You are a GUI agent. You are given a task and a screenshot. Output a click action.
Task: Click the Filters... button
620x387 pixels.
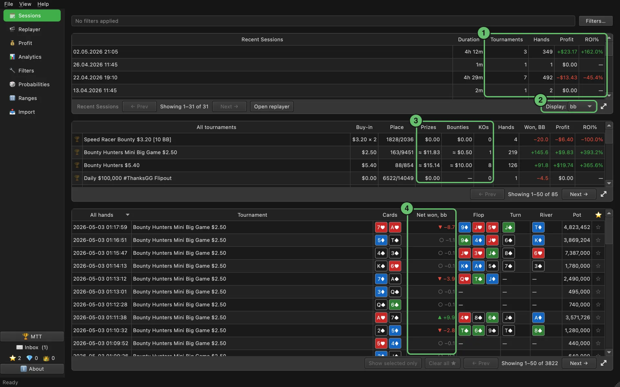click(595, 21)
